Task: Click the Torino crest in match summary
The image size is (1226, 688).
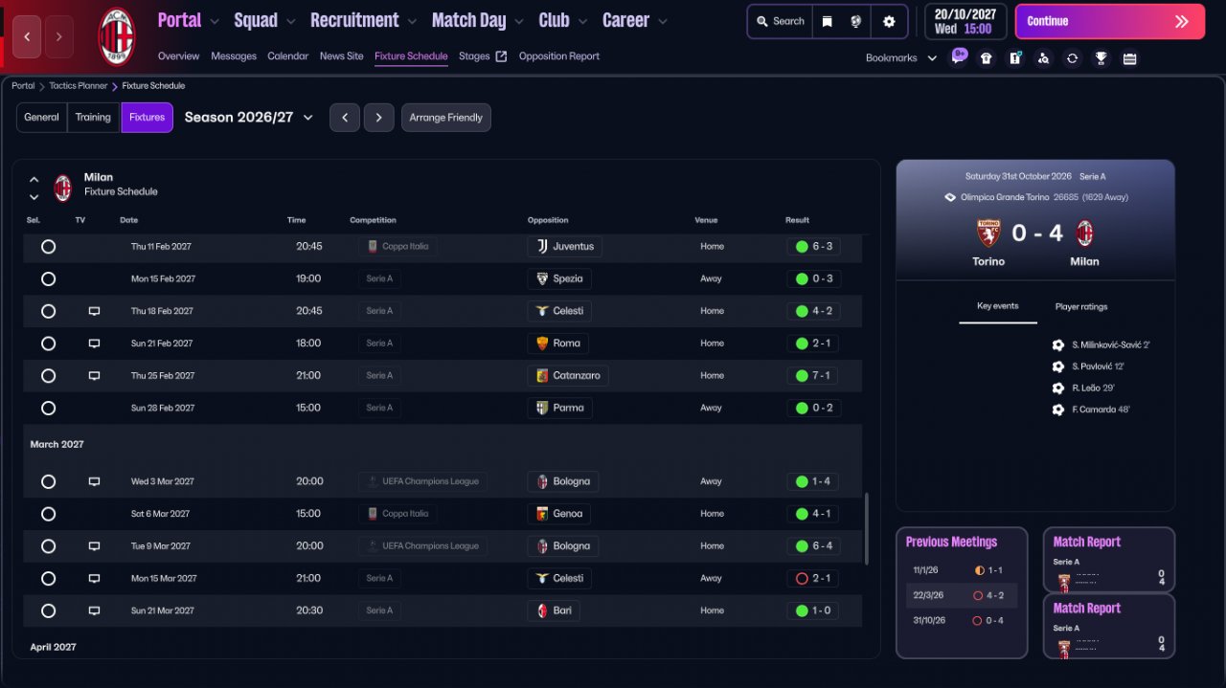Action: (x=988, y=233)
